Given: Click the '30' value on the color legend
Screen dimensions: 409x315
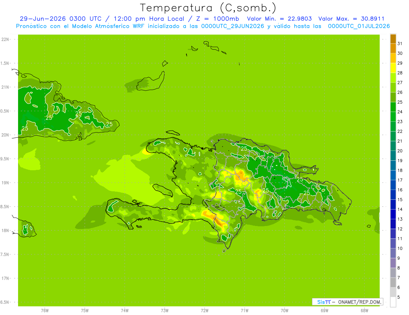Looking at the screenshot, I should pos(400,53).
